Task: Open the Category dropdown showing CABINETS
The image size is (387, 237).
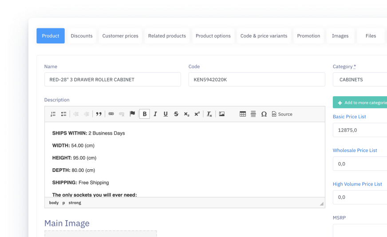Action: 359,80
